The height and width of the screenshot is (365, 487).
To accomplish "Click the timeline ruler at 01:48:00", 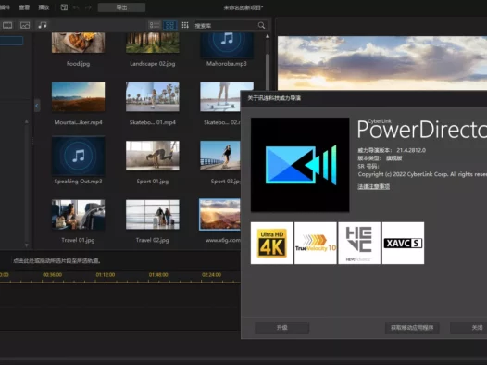I will coord(158,275).
